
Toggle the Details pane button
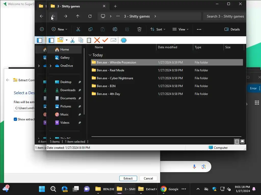[x=232, y=29]
